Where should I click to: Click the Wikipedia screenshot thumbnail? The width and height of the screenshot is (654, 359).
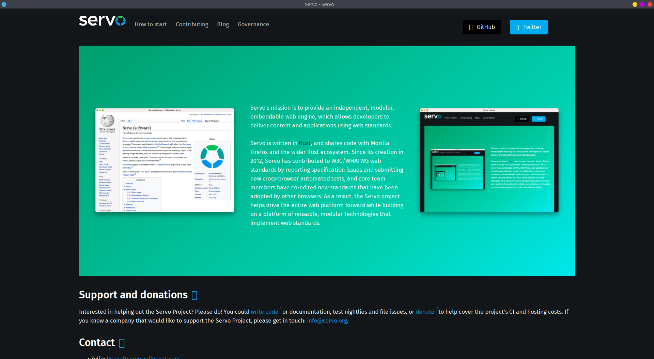(165, 160)
